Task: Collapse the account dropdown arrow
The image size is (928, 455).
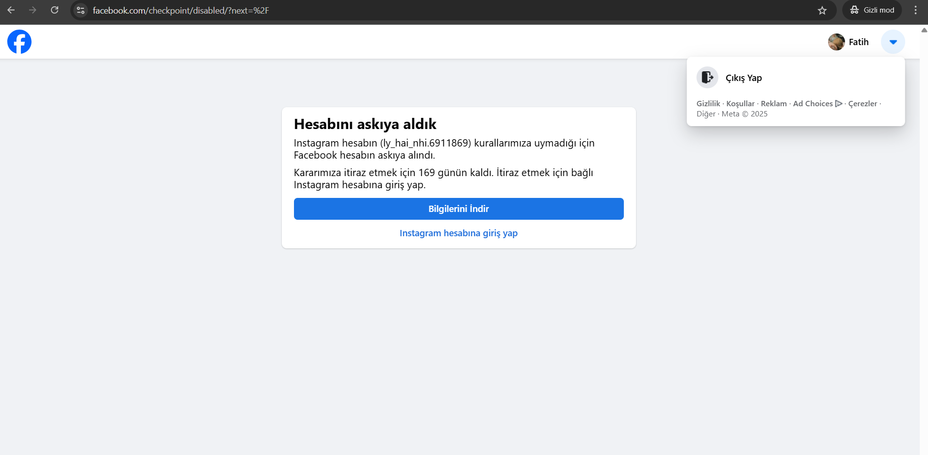Action: point(893,42)
